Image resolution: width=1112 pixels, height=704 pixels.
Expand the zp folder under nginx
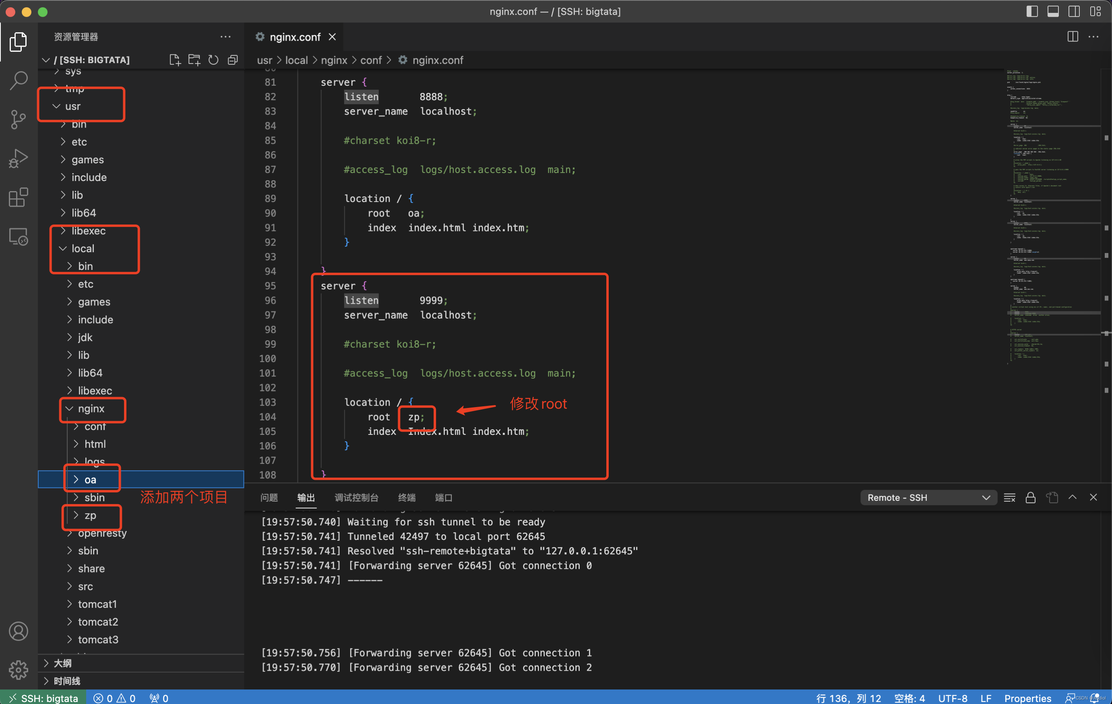pyautogui.click(x=90, y=515)
